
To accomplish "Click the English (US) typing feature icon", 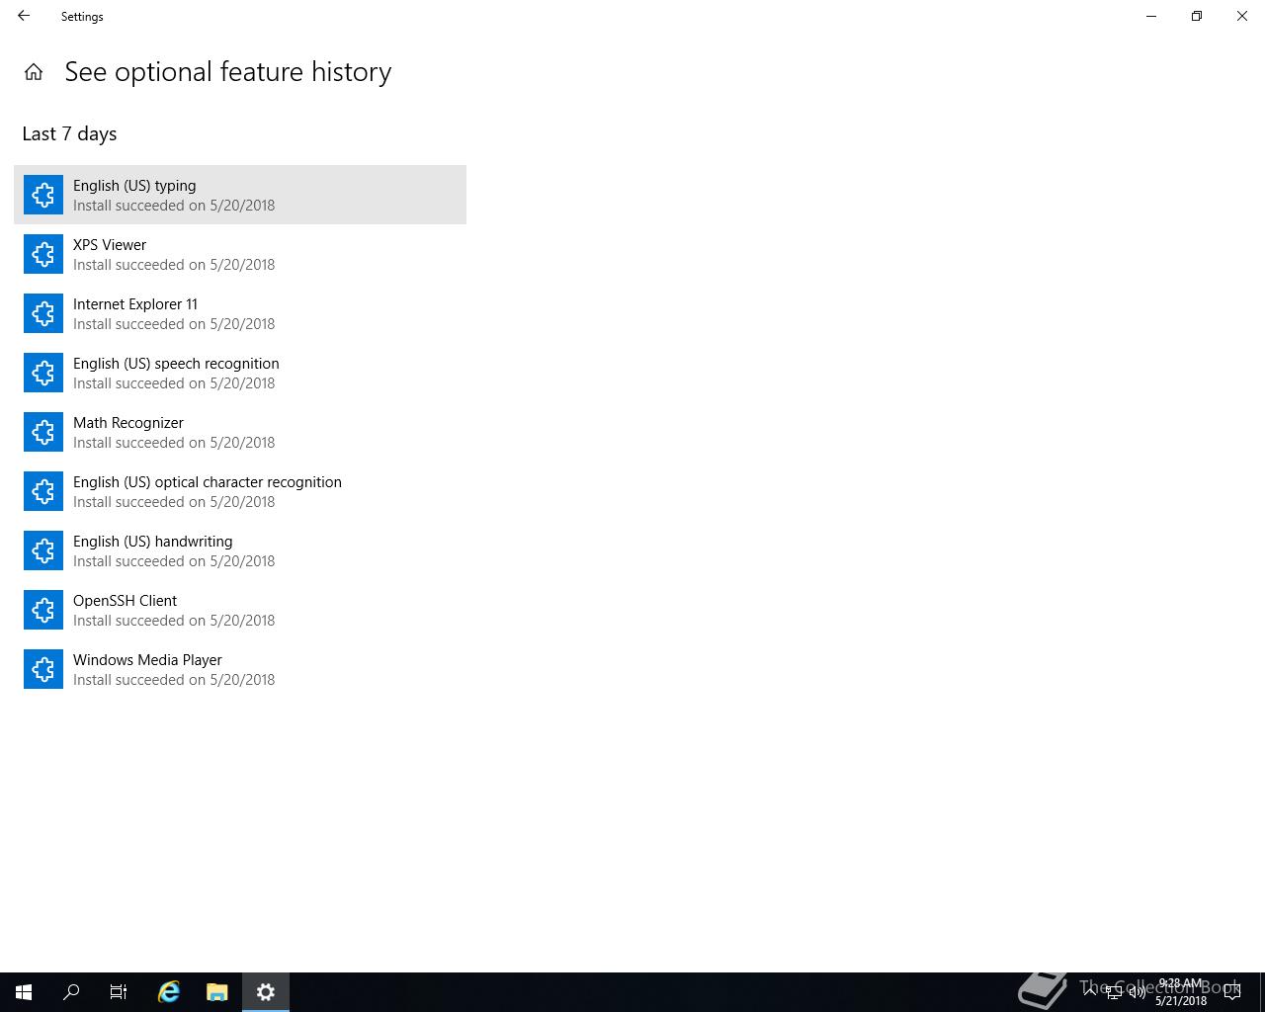I will 43,195.
